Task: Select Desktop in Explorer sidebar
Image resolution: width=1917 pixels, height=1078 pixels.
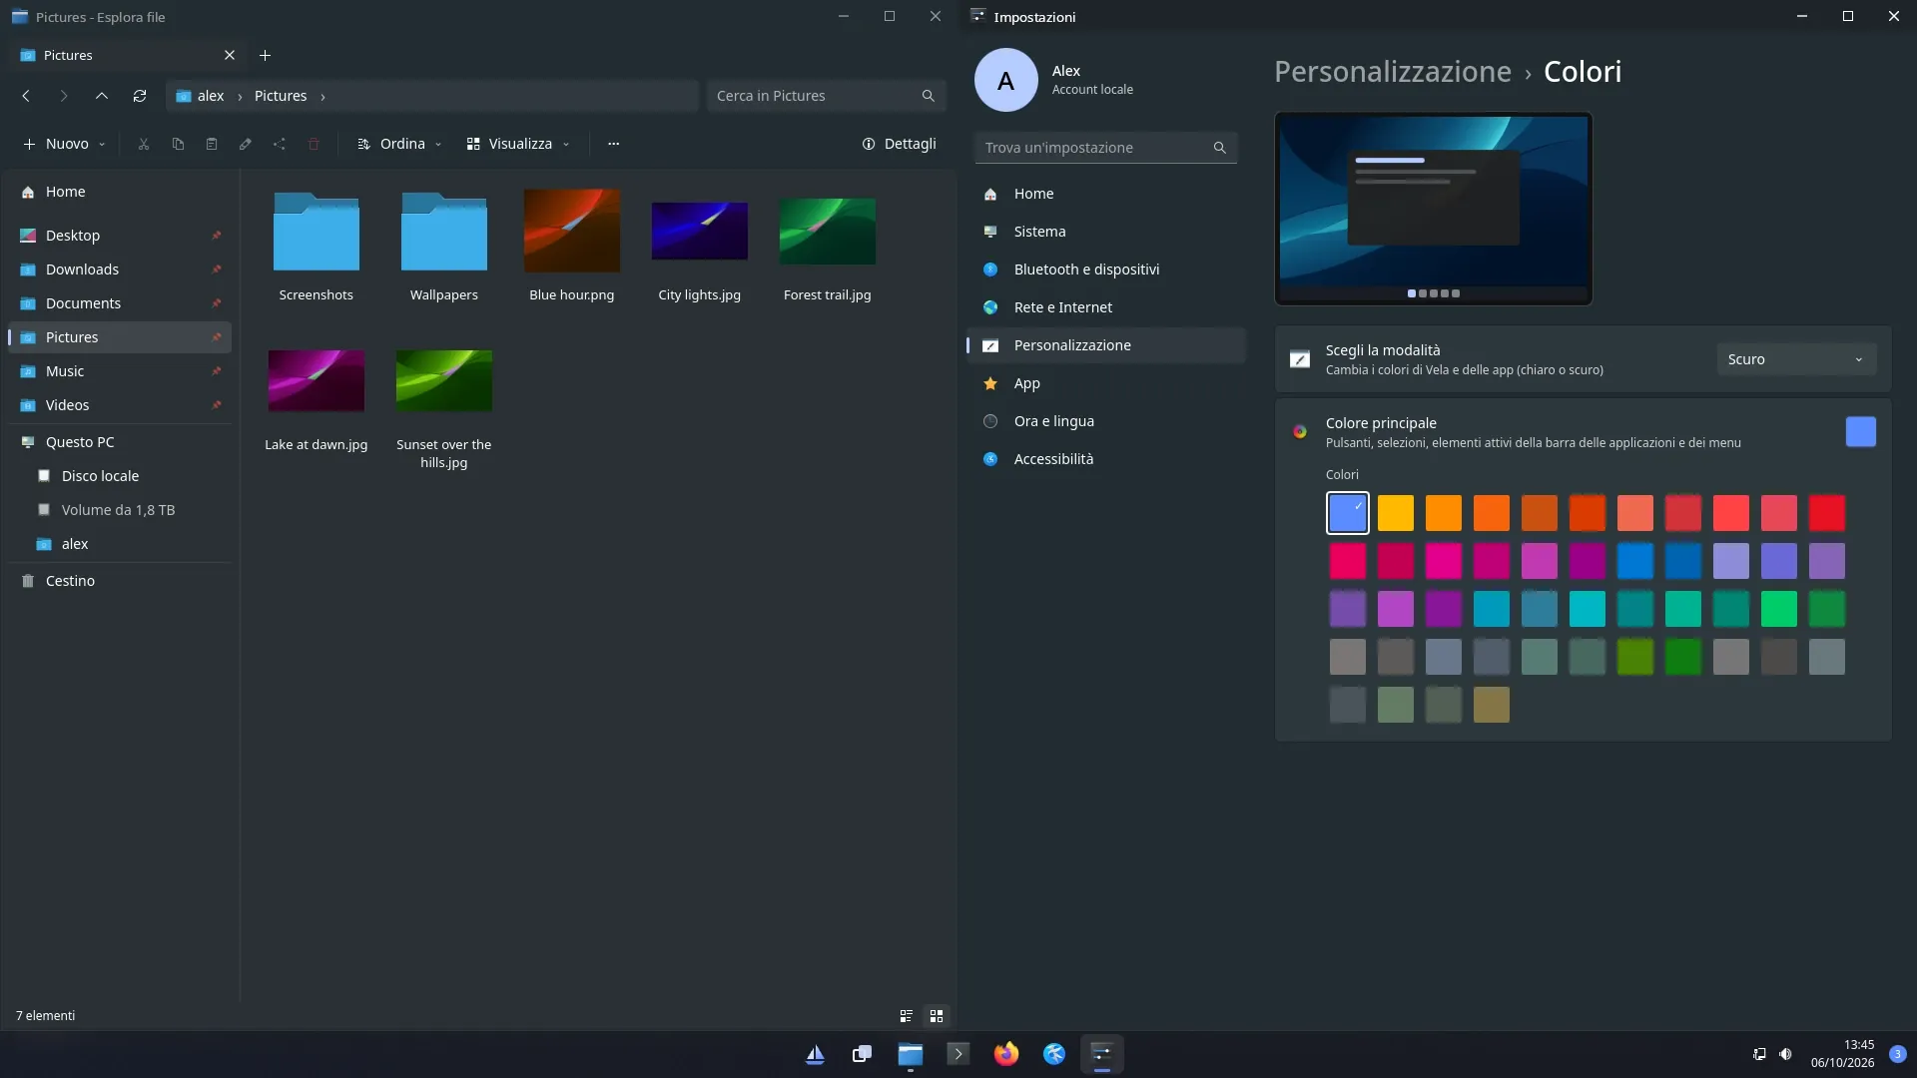Action: point(120,236)
